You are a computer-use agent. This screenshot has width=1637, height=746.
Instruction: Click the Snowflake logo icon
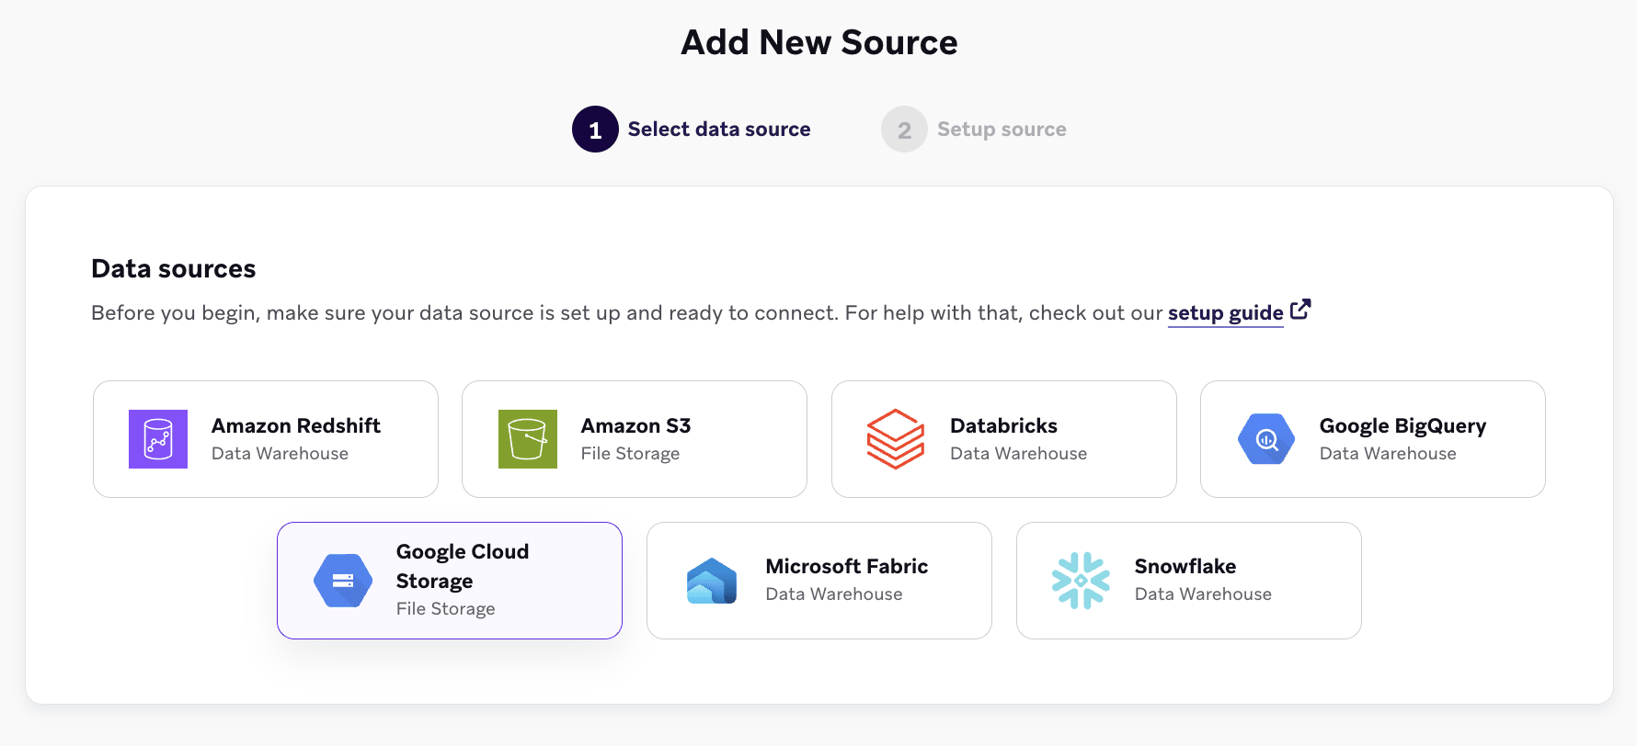coord(1081,581)
